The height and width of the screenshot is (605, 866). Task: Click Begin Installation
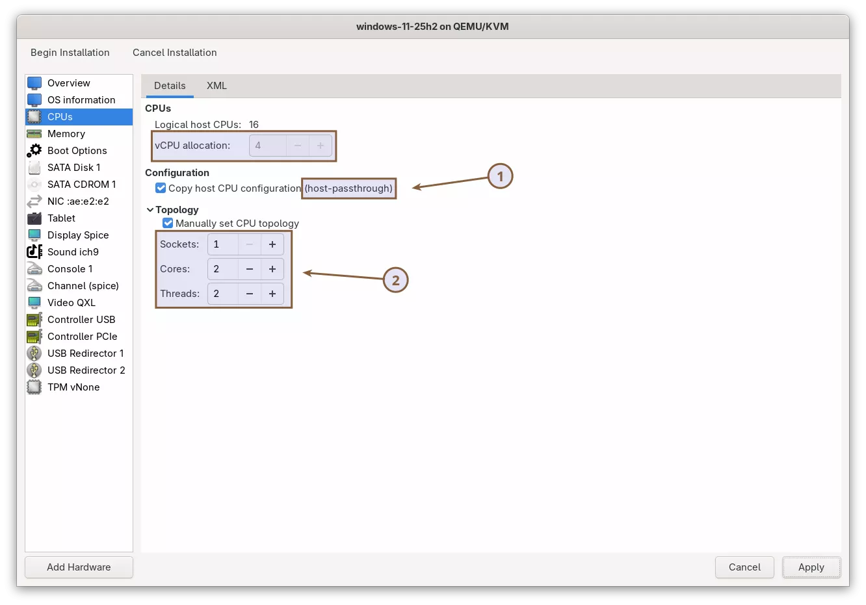70,53
